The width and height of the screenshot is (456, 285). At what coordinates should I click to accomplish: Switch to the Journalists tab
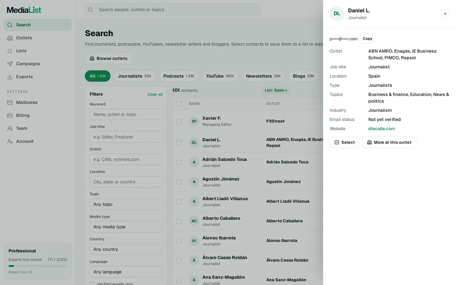point(135,76)
